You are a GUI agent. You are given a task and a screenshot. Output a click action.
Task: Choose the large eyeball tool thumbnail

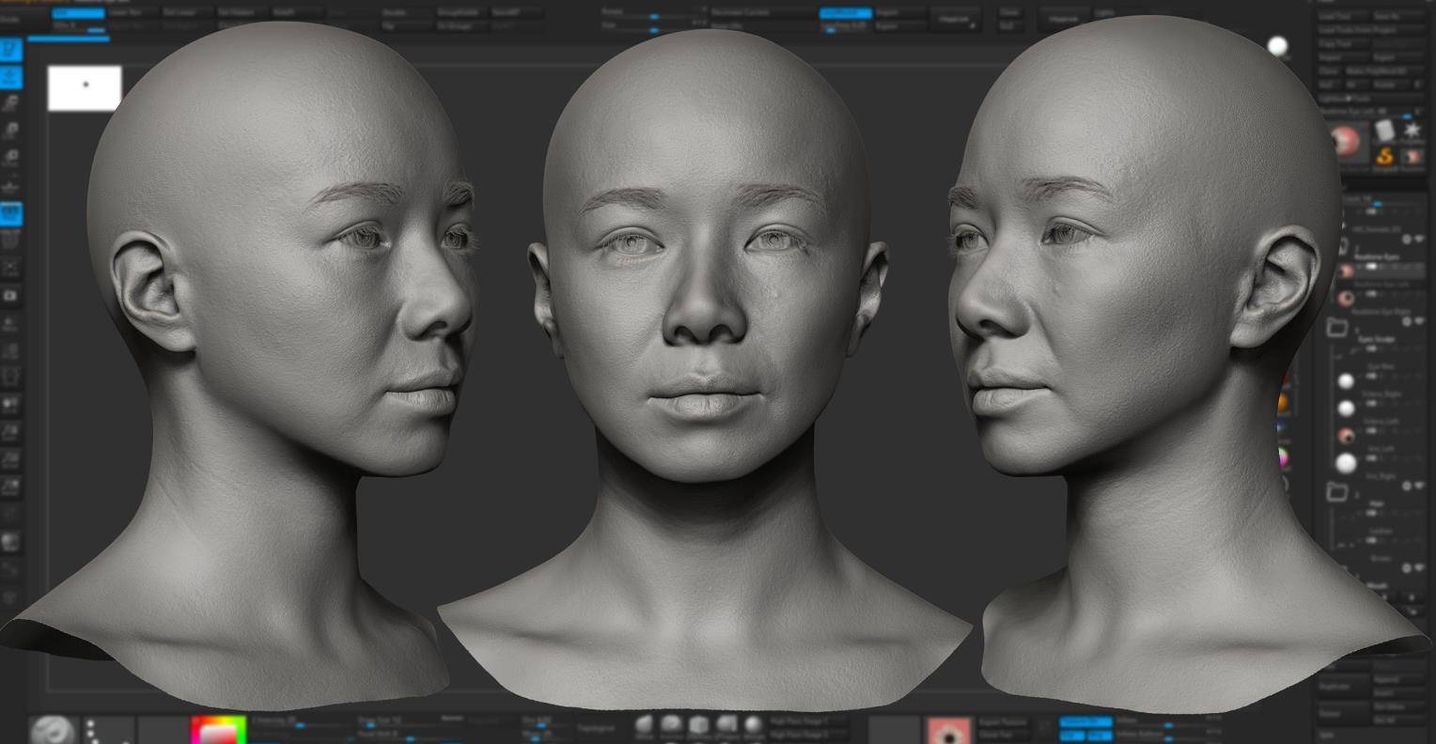point(1345,142)
